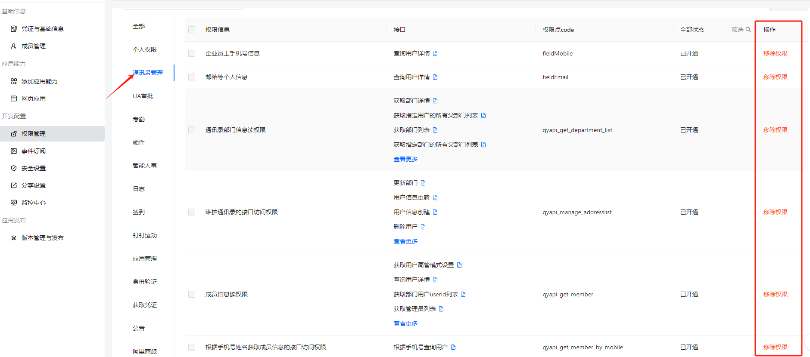Switch to the OA审批 category tab
810x357 pixels.
coord(143,96)
